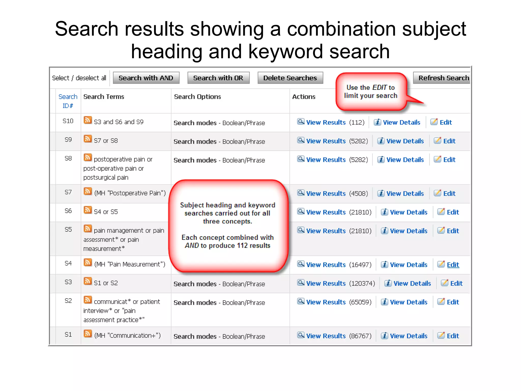Click the Refresh Search button
The height and width of the screenshot is (391, 521).
pos(442,78)
